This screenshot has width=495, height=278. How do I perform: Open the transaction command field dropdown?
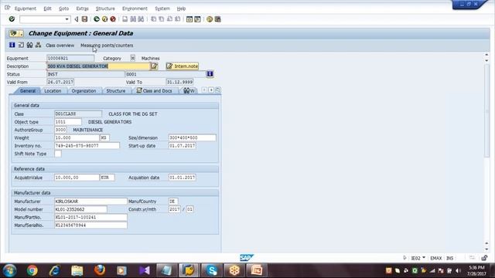(x=67, y=19)
